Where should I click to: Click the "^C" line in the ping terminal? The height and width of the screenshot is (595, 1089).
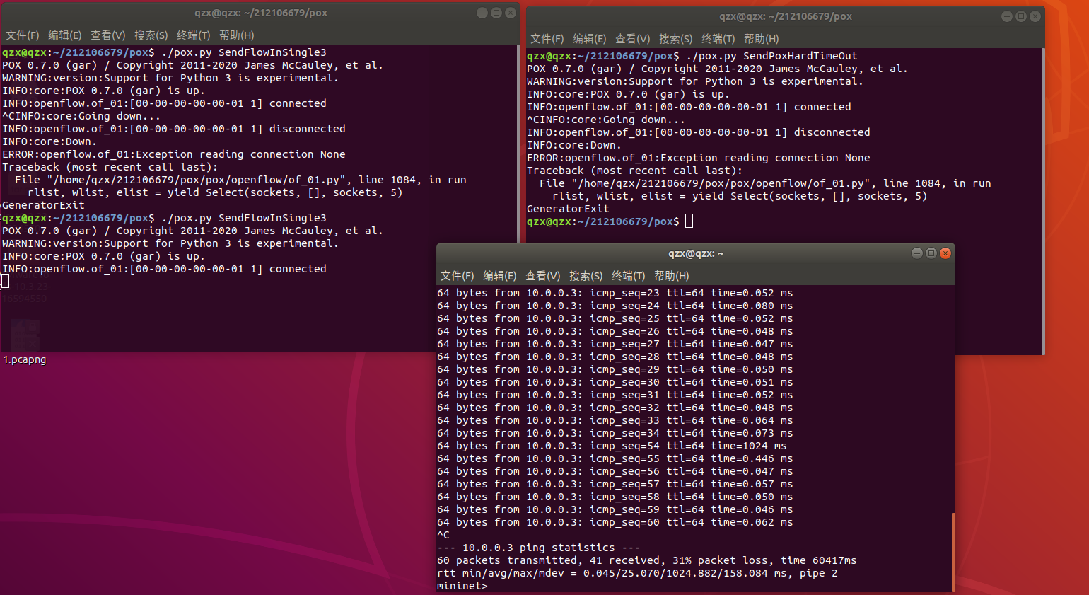[x=443, y=535]
